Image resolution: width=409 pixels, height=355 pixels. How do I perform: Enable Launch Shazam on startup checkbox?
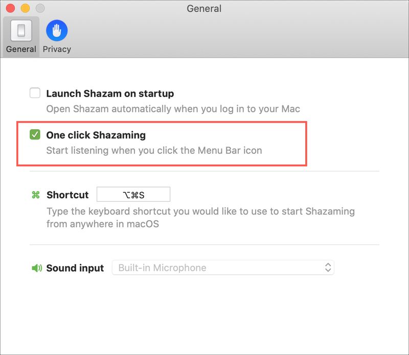pyautogui.click(x=35, y=93)
